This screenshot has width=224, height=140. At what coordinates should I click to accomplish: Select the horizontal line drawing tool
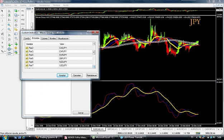2,25
